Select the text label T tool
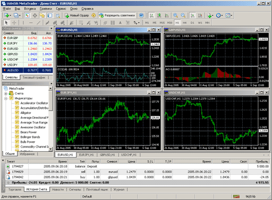Screen dimensions: 272x200 (x=127, y=23)
